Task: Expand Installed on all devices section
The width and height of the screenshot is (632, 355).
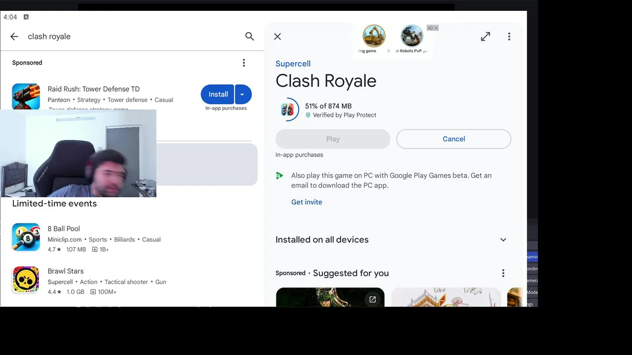Action: [x=503, y=240]
